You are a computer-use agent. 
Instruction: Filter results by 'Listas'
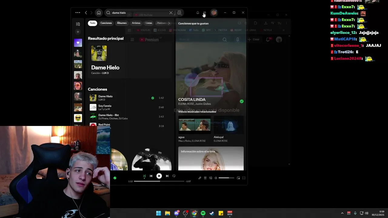149,23
